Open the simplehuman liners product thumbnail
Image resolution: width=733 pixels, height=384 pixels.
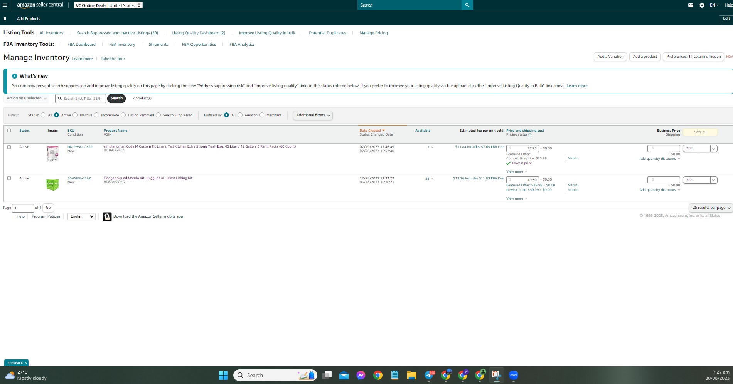[52, 153]
